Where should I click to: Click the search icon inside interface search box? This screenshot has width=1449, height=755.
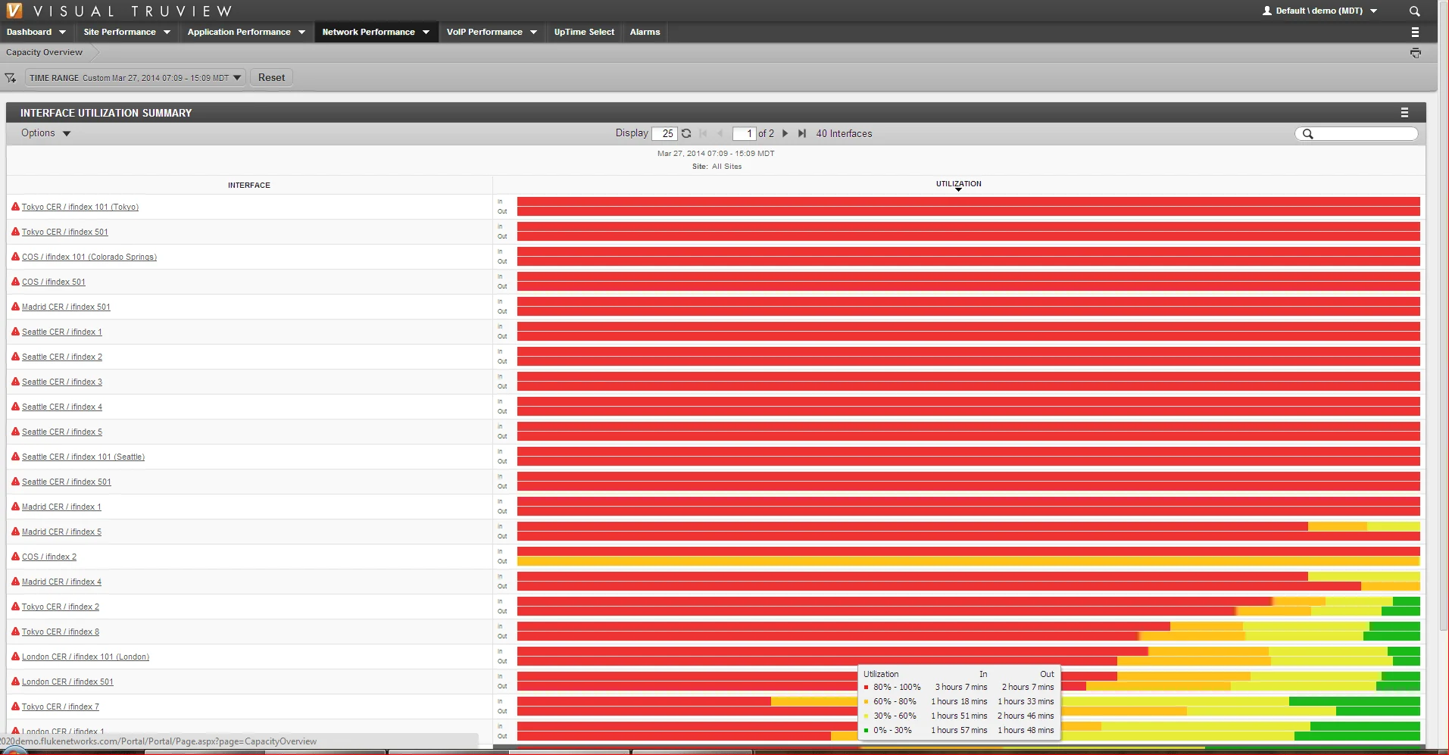coord(1307,134)
